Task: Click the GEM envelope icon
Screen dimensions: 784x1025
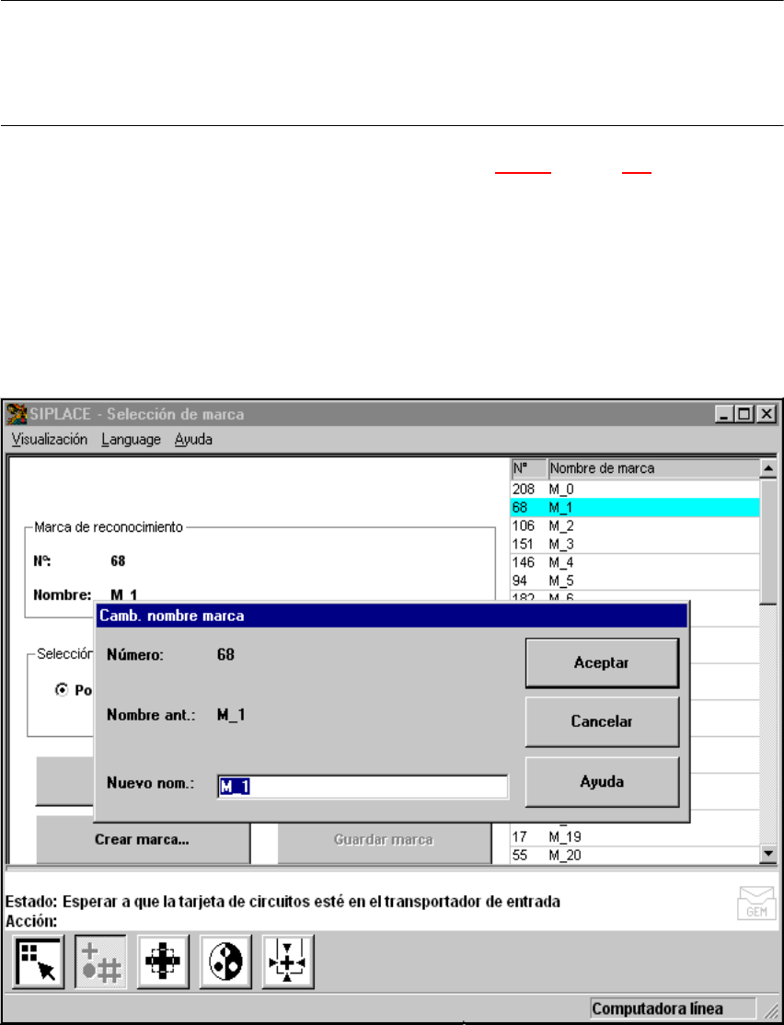Action: click(x=755, y=904)
